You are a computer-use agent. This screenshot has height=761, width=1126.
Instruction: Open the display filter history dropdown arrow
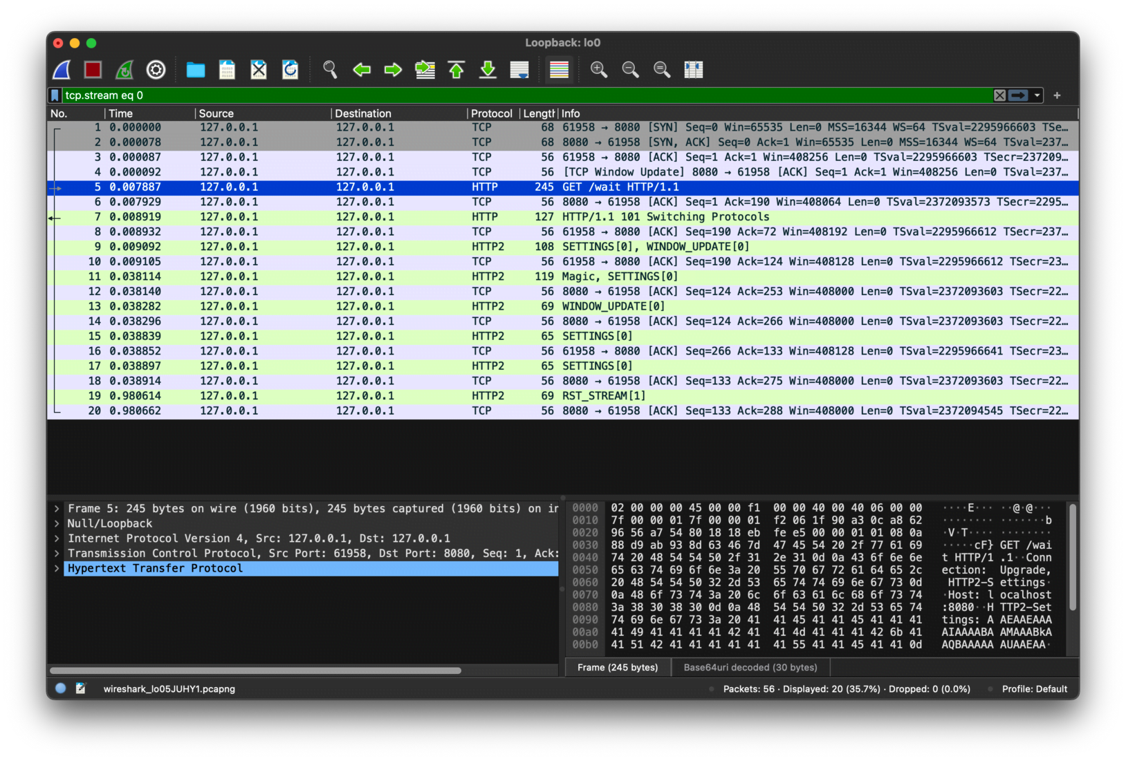1037,95
